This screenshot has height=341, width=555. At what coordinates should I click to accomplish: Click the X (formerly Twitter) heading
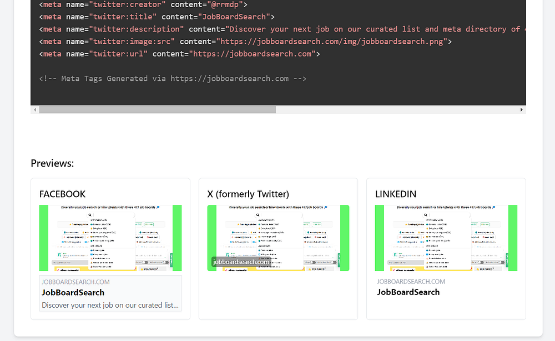coord(248,194)
